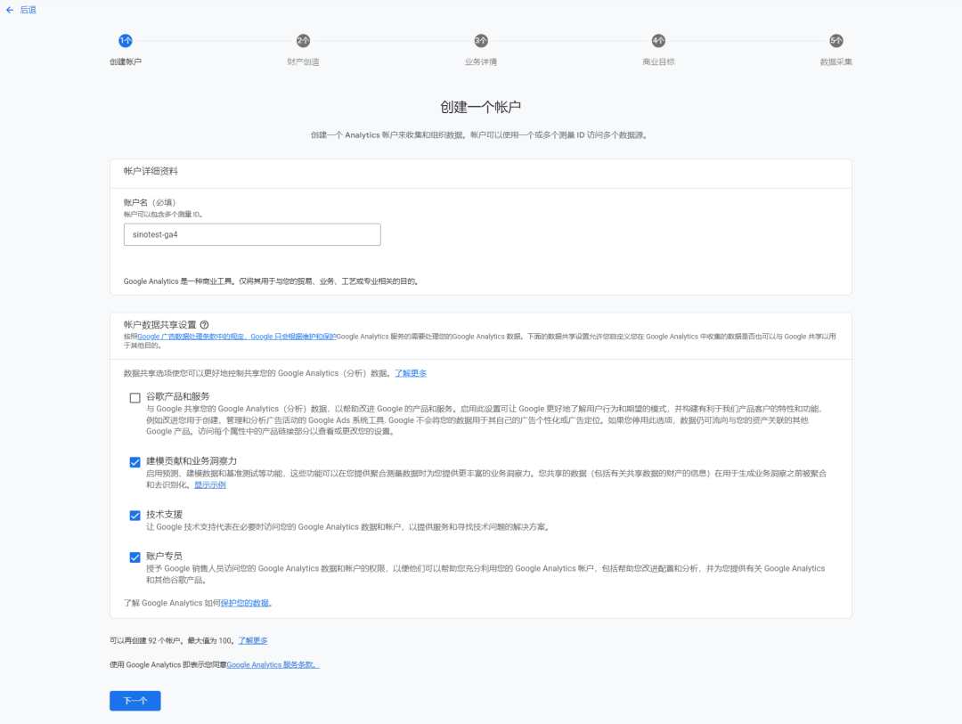This screenshot has width=962, height=724.
Task: Click 了解更多 link about account limit
Action: [252, 641]
